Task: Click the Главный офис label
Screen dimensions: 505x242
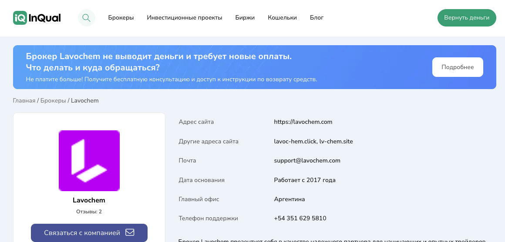Action: [x=199, y=199]
